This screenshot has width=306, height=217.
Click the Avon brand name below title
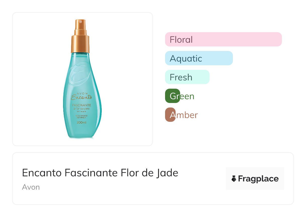point(31,187)
